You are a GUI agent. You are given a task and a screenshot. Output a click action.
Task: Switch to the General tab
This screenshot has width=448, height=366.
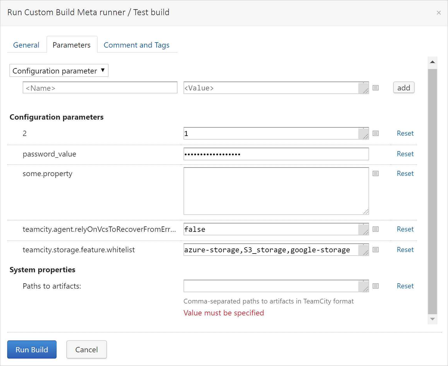[x=26, y=45]
